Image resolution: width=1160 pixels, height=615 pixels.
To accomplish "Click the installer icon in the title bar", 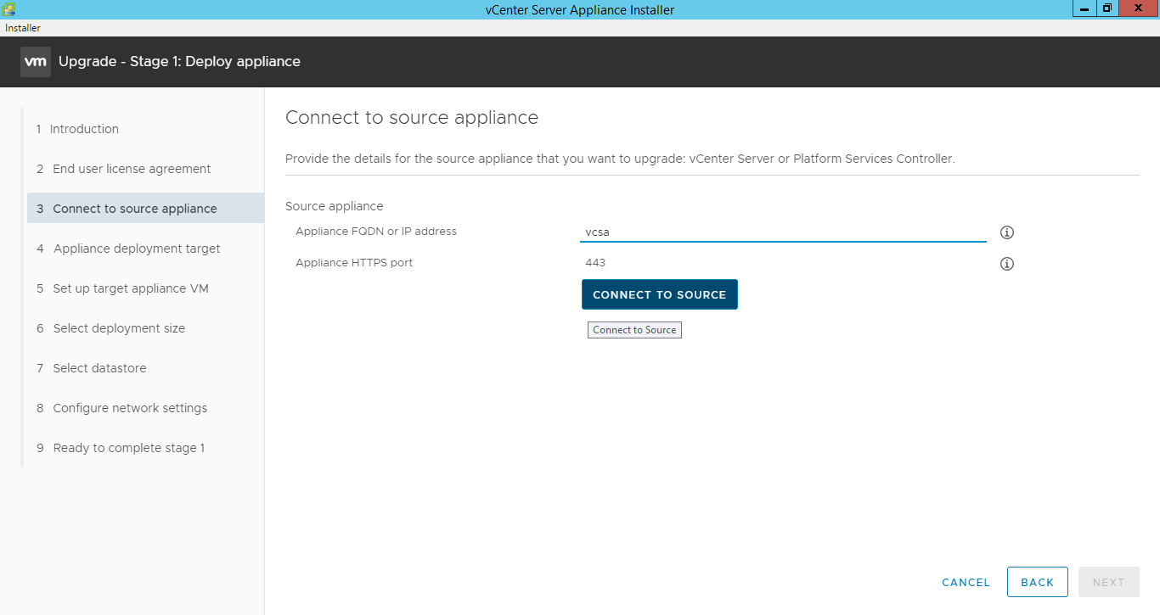I will 8,8.
